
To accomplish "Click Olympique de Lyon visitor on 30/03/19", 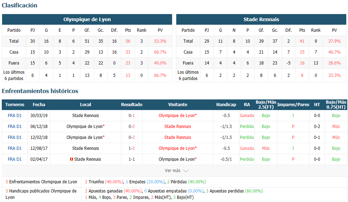I will pos(178,115).
